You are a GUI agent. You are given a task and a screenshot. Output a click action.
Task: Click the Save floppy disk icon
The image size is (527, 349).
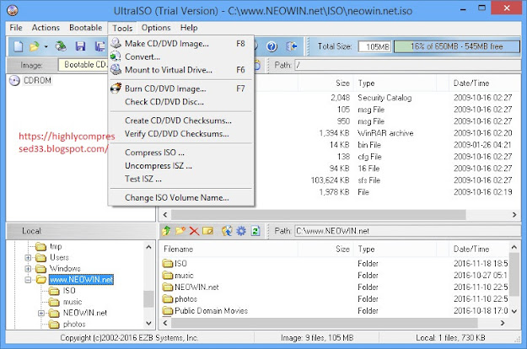(x=80, y=46)
